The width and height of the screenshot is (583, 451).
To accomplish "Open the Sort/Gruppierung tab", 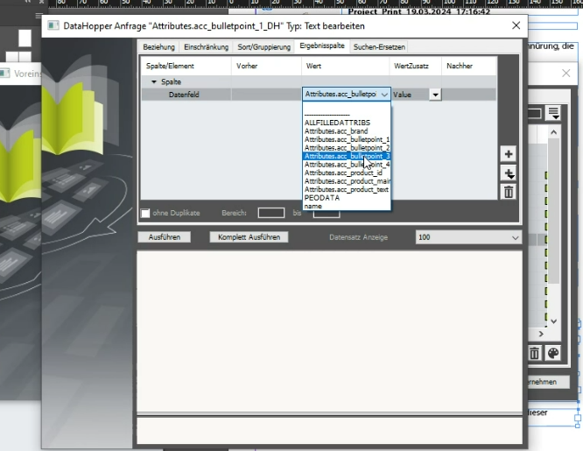I will [264, 47].
